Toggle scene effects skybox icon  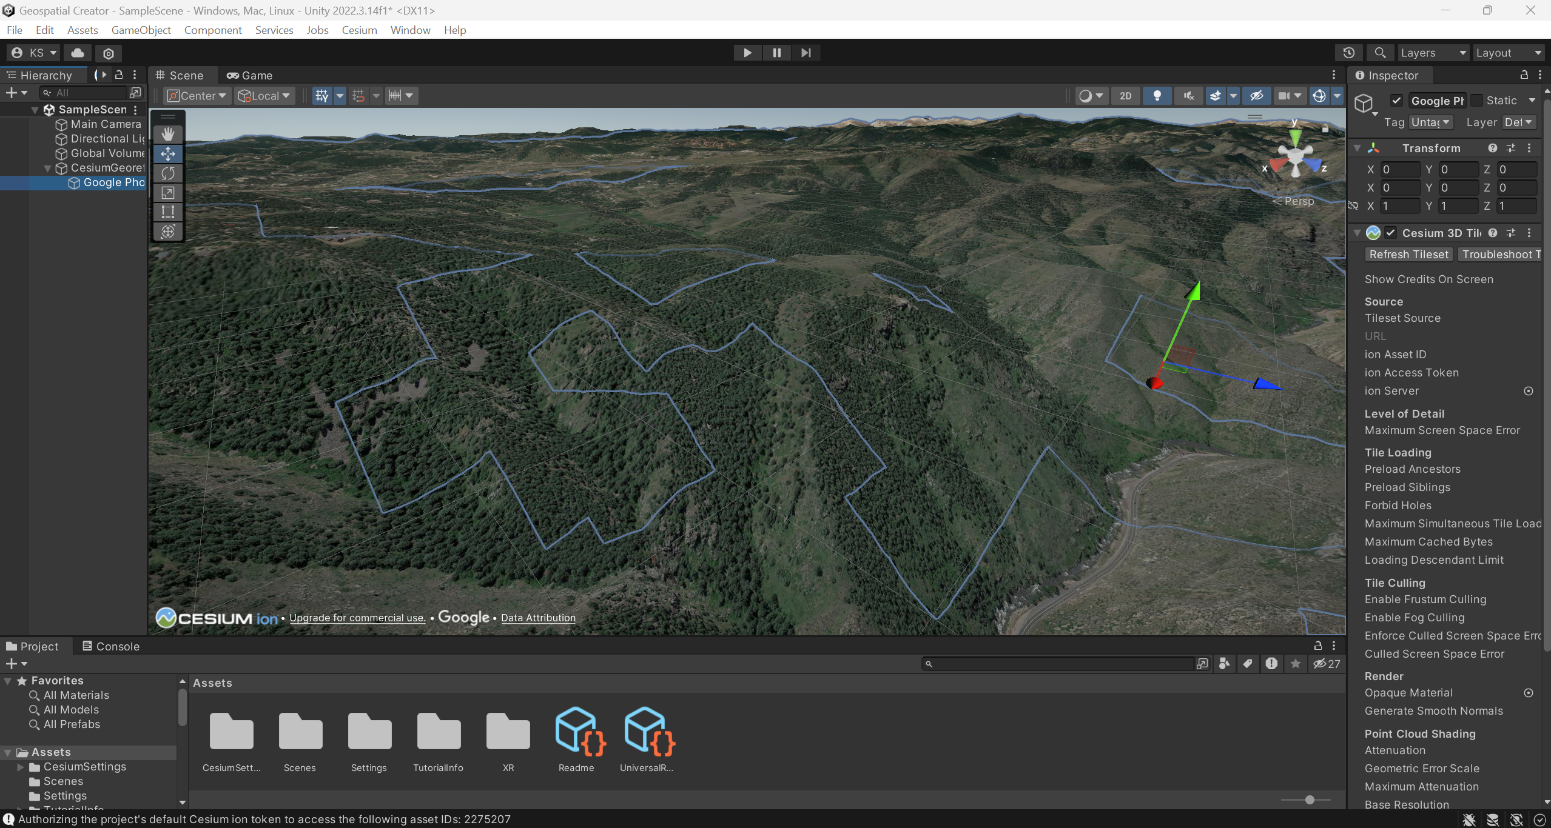(x=1215, y=96)
